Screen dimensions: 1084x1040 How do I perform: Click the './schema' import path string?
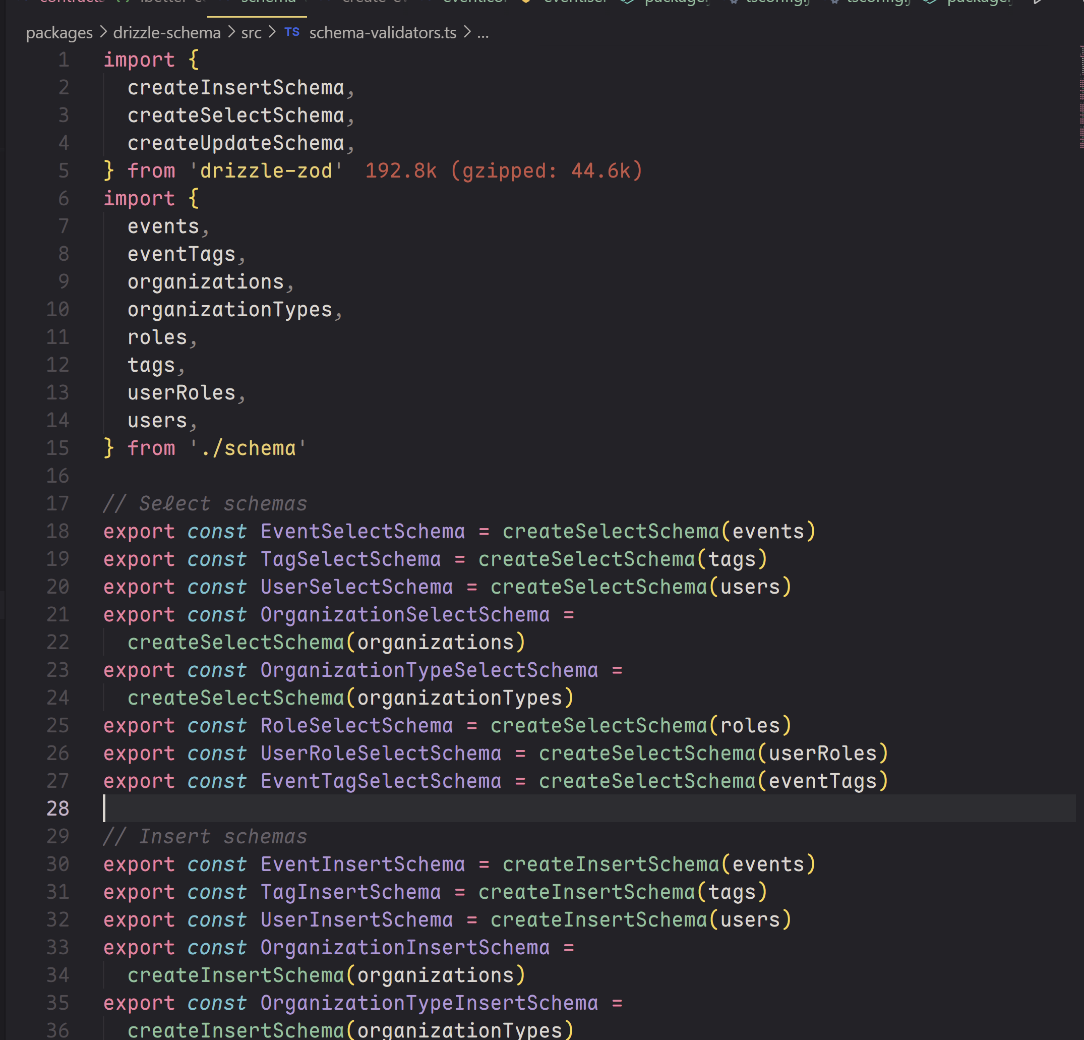248,448
